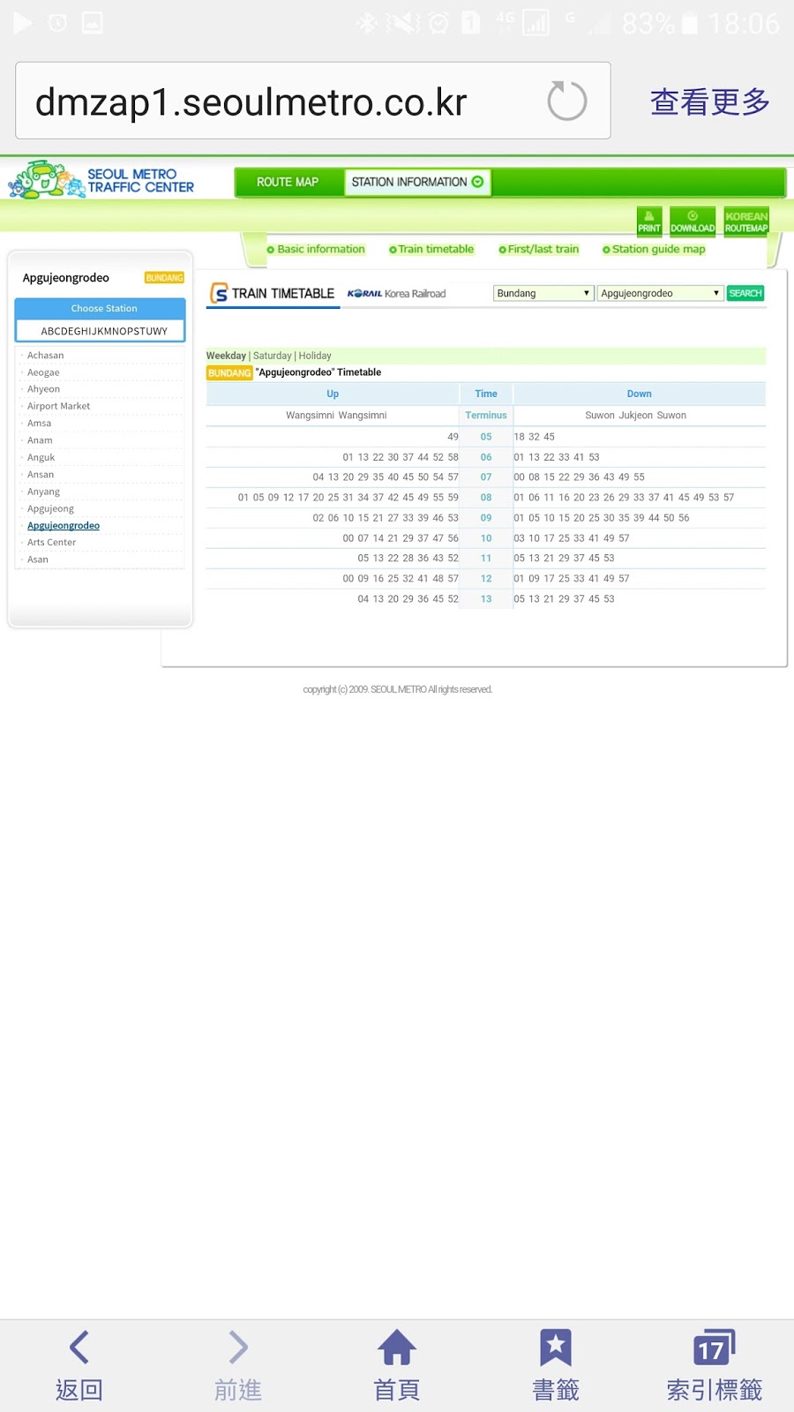Open the ROUTE MAP menu
The image size is (794, 1412).
288,182
